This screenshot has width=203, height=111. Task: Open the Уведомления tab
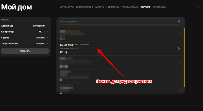click(x=129, y=7)
